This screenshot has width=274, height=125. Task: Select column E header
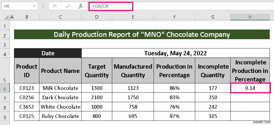pos(133,17)
